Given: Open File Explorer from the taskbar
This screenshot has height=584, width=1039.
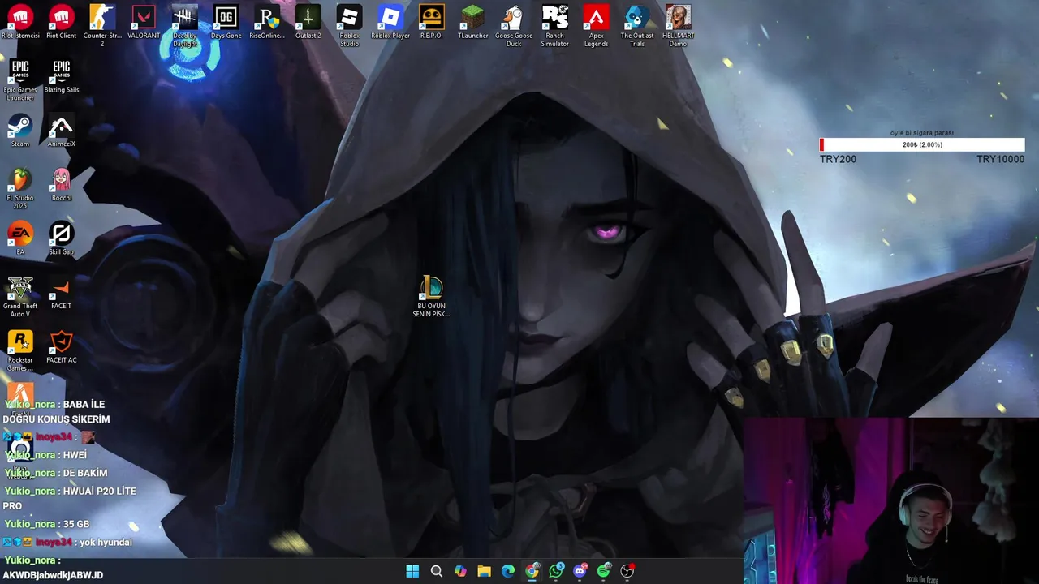Looking at the screenshot, I should click(x=485, y=571).
